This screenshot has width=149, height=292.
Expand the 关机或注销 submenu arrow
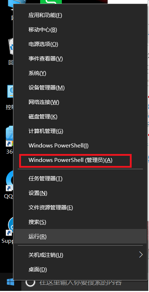(141, 255)
